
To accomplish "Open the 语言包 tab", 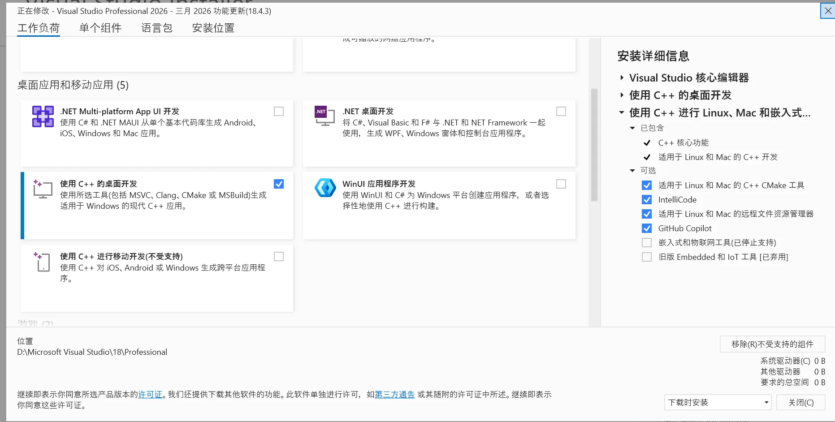I will click(x=156, y=28).
